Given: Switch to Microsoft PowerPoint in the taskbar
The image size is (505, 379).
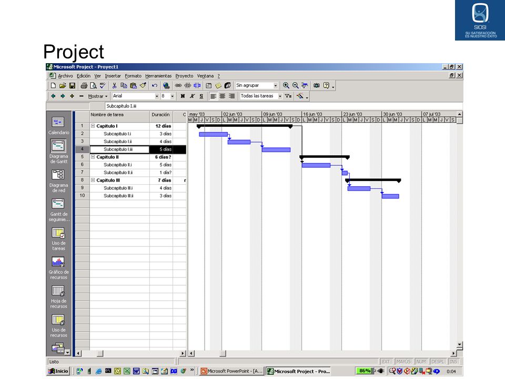Looking at the screenshot, I should (232, 371).
